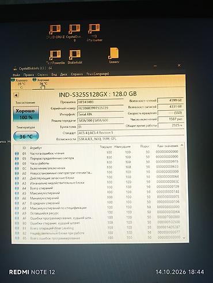Click the status circle icon for row A4
Screen dimensions: 213x283
click(x=17, y=188)
